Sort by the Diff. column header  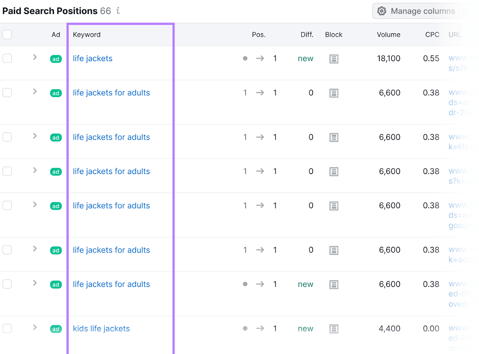click(x=307, y=35)
